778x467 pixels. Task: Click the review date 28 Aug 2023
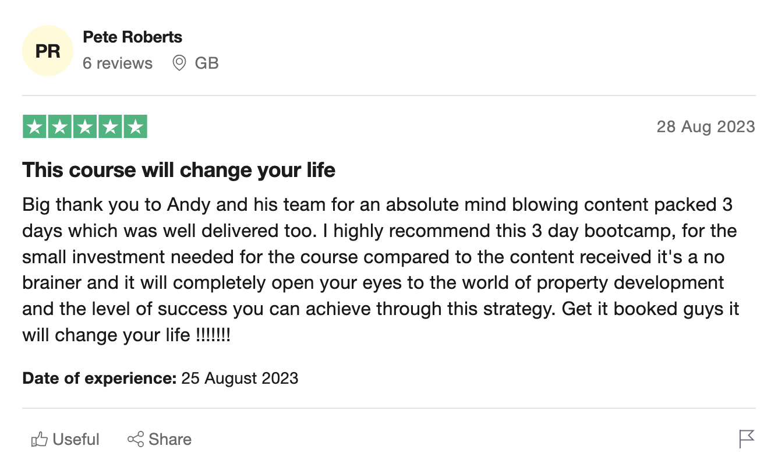pyautogui.click(x=705, y=127)
